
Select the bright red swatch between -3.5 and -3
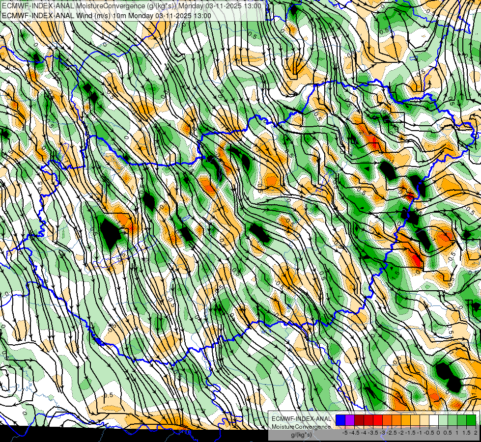[378, 420]
